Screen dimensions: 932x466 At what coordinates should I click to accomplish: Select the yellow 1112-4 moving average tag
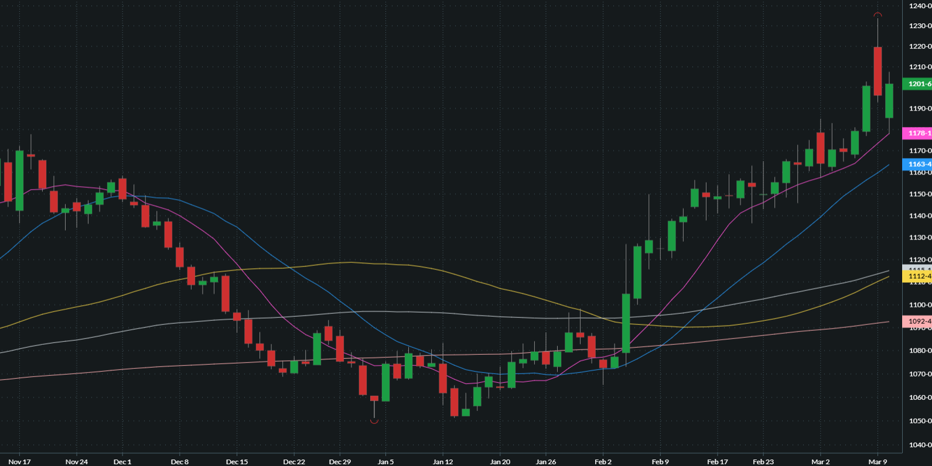[x=917, y=276]
